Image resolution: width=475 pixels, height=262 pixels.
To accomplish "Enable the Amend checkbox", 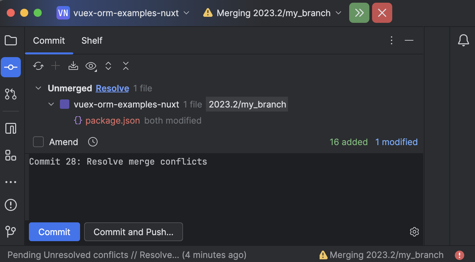I will 38,141.
